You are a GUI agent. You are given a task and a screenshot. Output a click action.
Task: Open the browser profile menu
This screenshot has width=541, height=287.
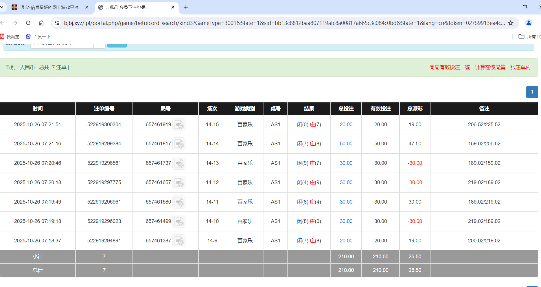pos(529,23)
